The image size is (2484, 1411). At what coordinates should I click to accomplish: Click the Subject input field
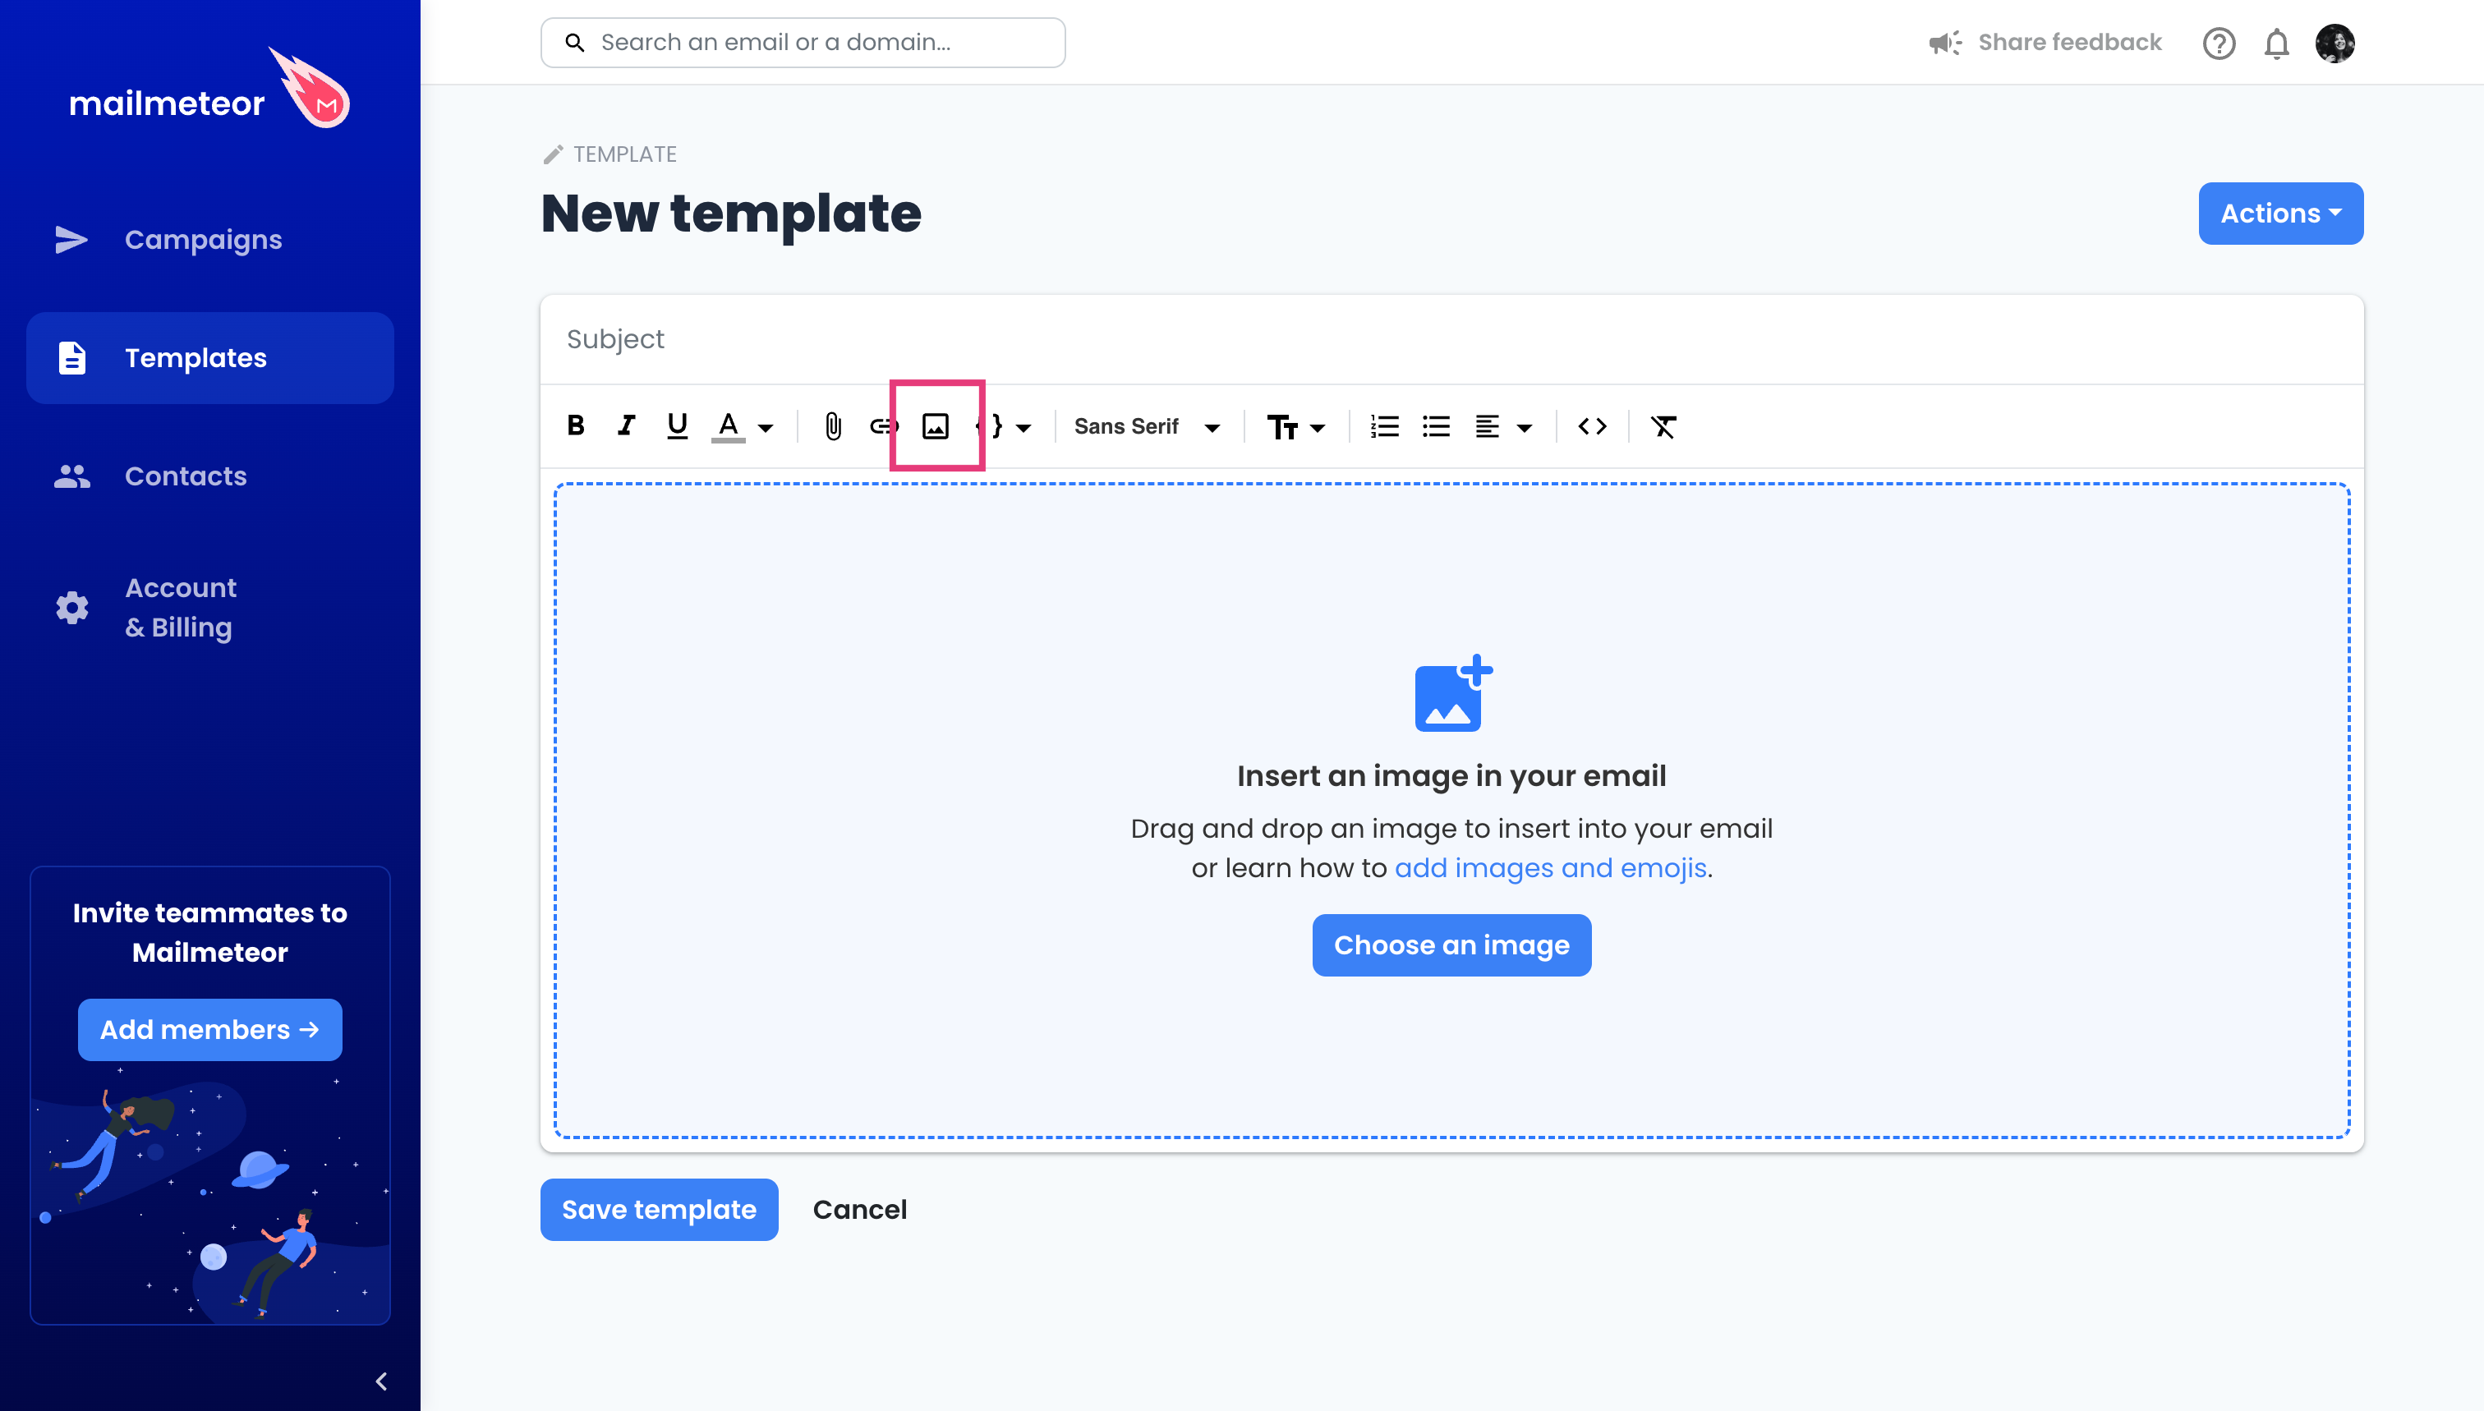(x=1451, y=339)
